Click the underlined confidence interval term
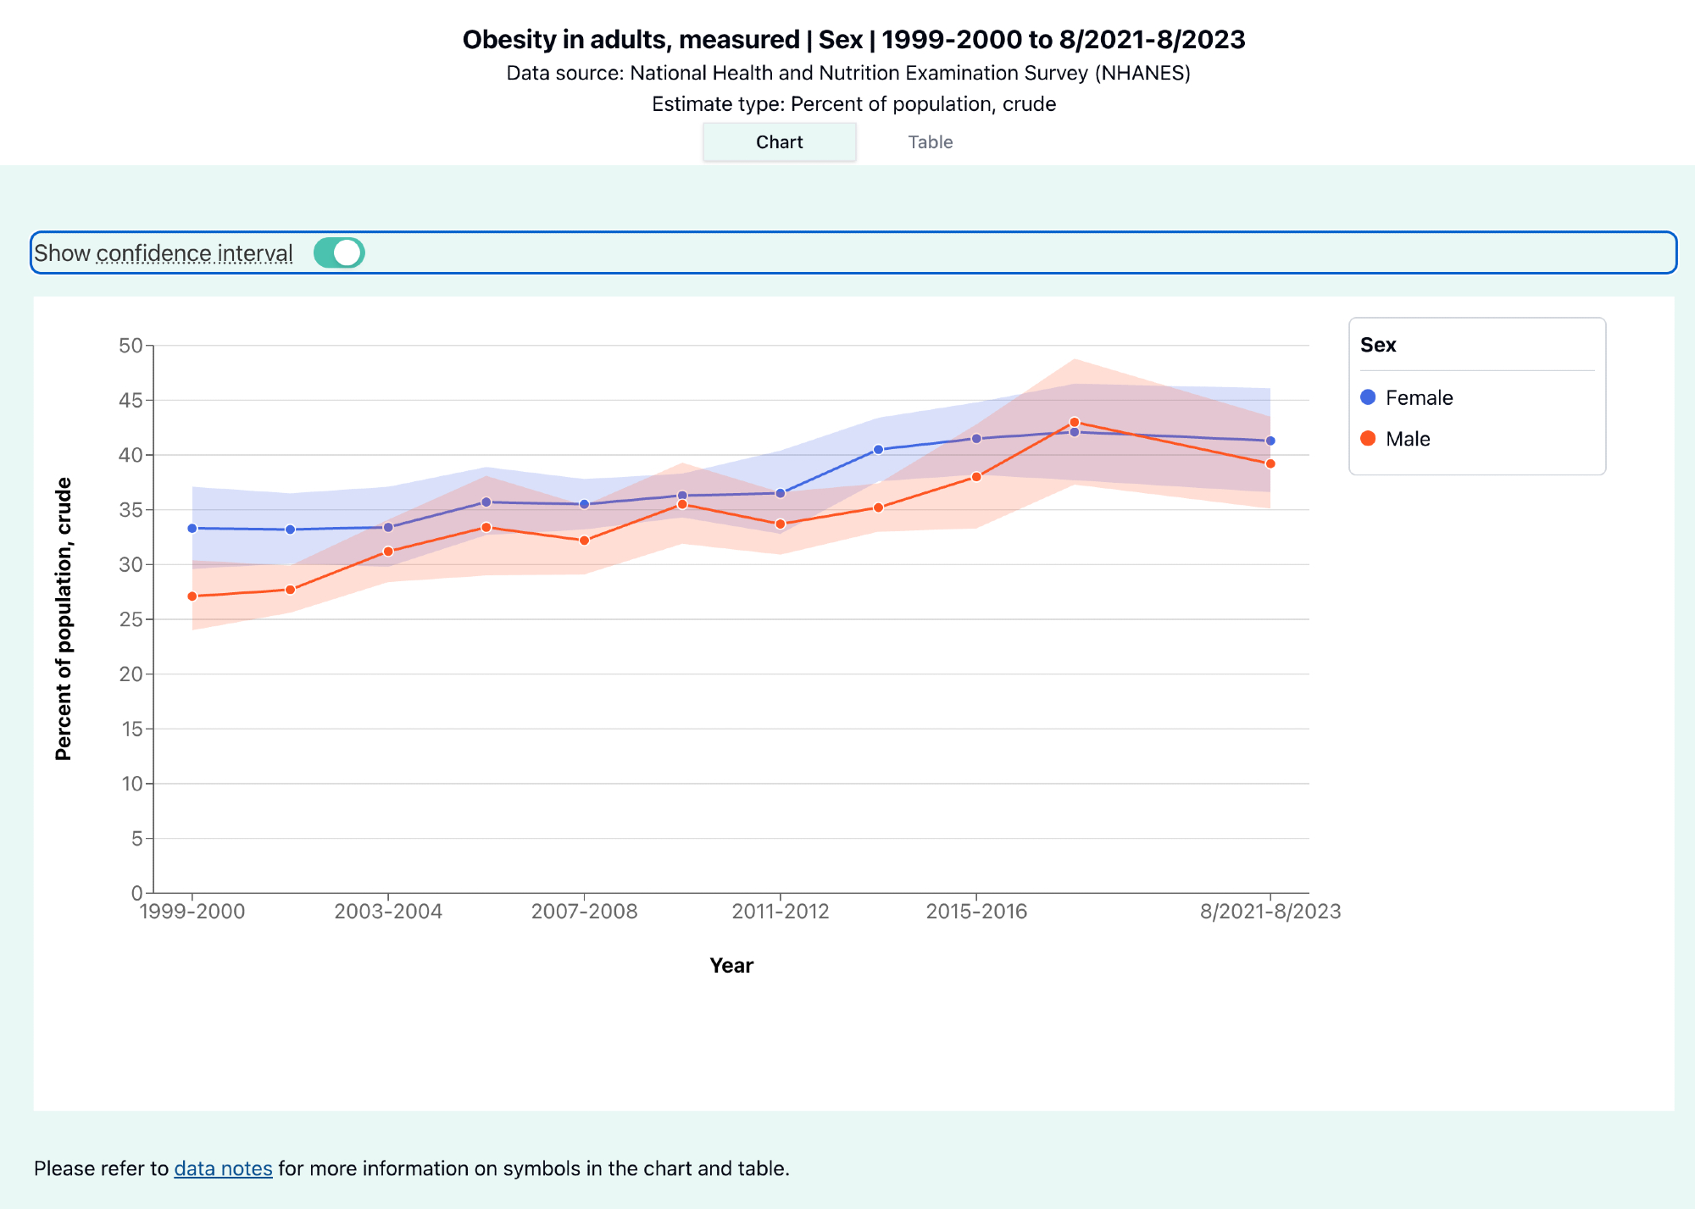 pyautogui.click(x=194, y=253)
